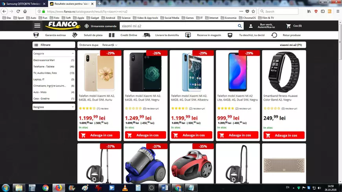Open Word from the Windows taskbar

(165, 188)
